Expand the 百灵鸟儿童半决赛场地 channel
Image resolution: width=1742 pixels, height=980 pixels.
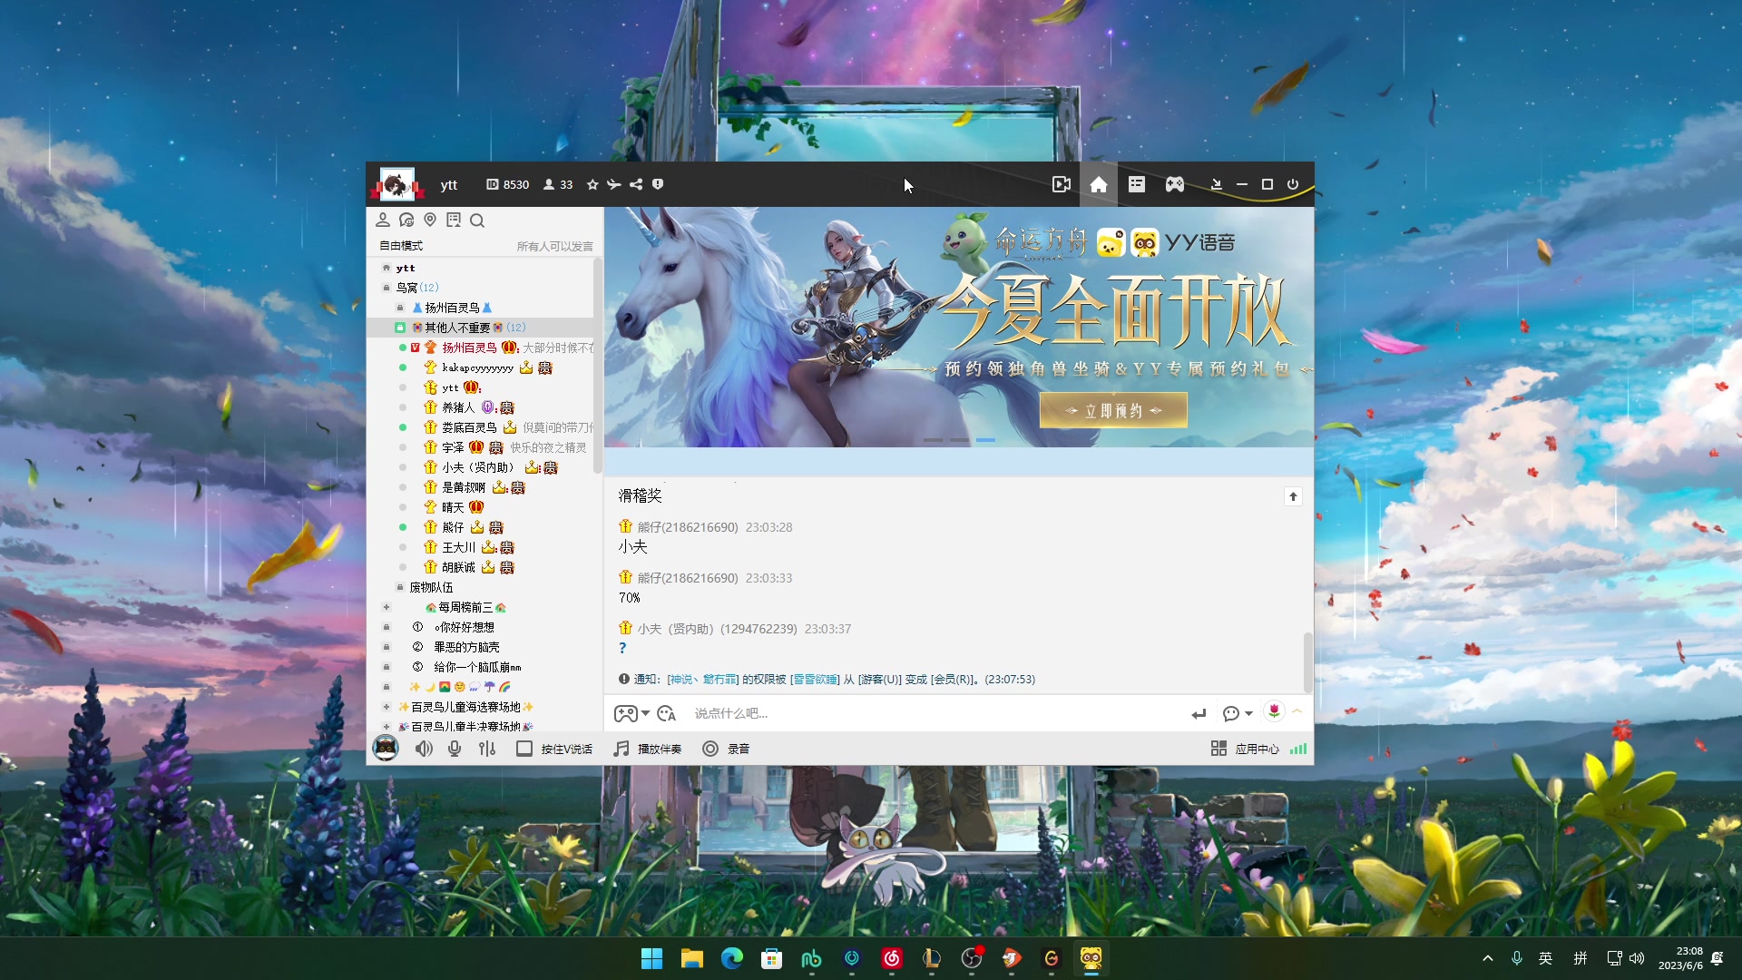387,727
